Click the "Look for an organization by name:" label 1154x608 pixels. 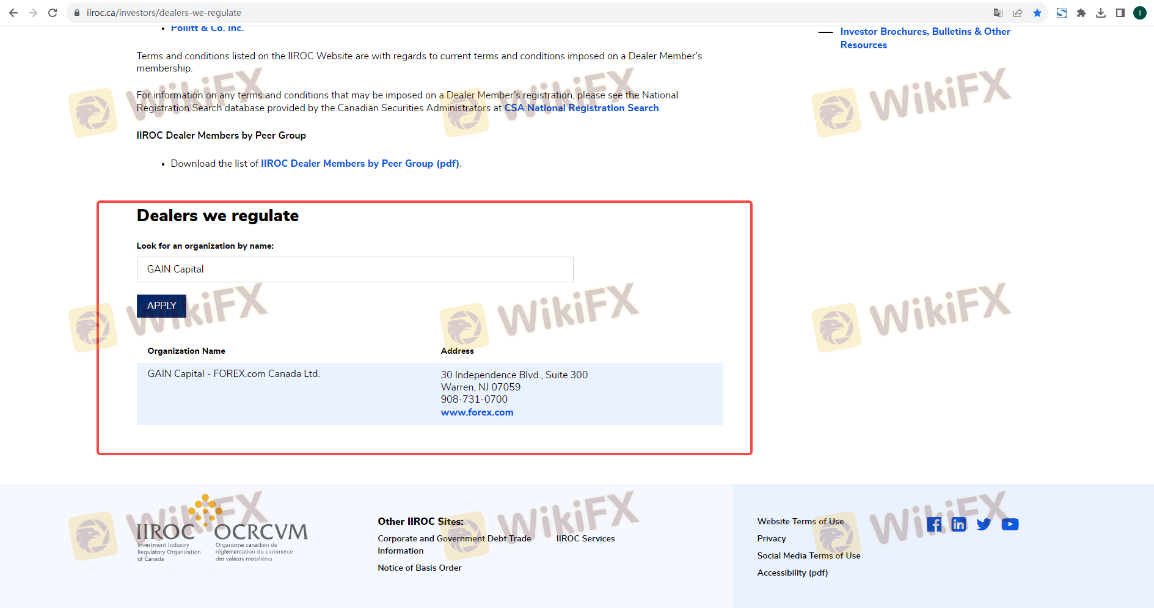pyautogui.click(x=205, y=246)
